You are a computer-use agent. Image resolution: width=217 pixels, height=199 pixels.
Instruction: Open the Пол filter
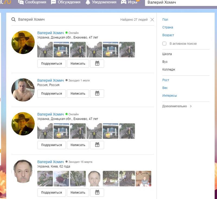click(x=165, y=19)
